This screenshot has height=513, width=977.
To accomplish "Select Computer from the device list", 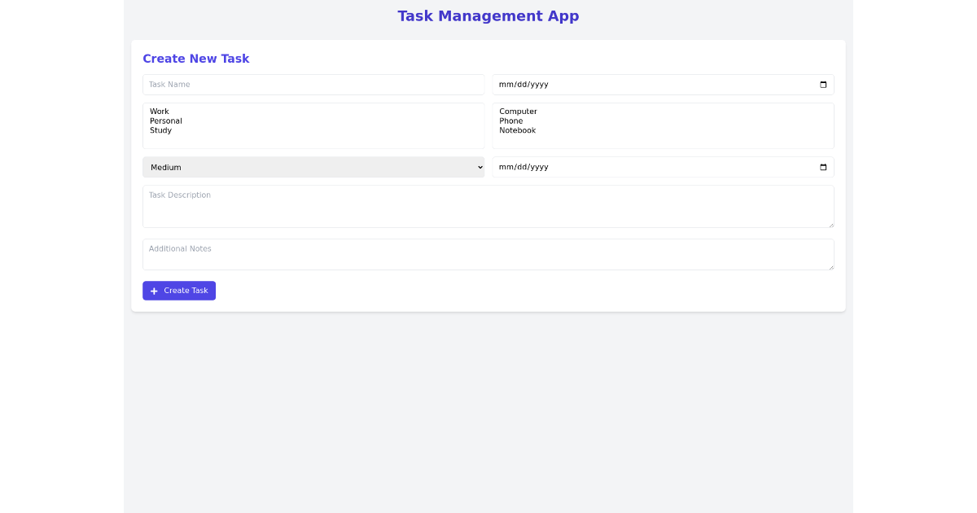I will click(518, 111).
